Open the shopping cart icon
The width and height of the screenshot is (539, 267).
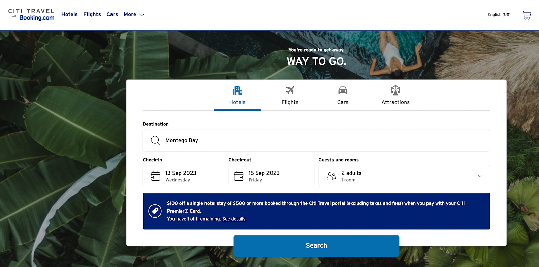527,15
